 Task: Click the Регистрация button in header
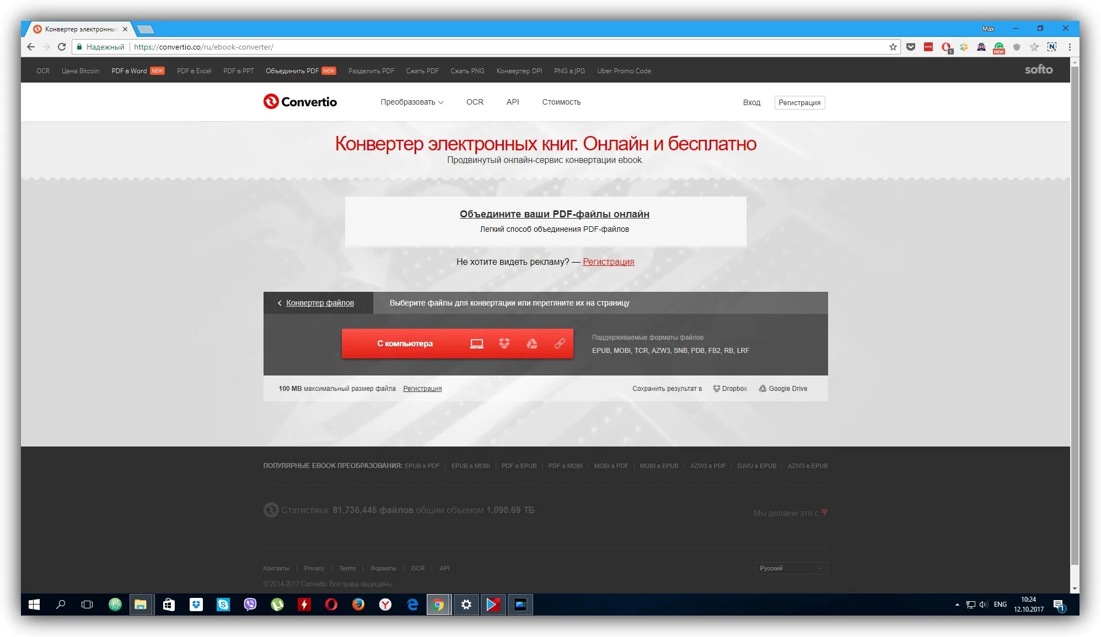tap(799, 102)
